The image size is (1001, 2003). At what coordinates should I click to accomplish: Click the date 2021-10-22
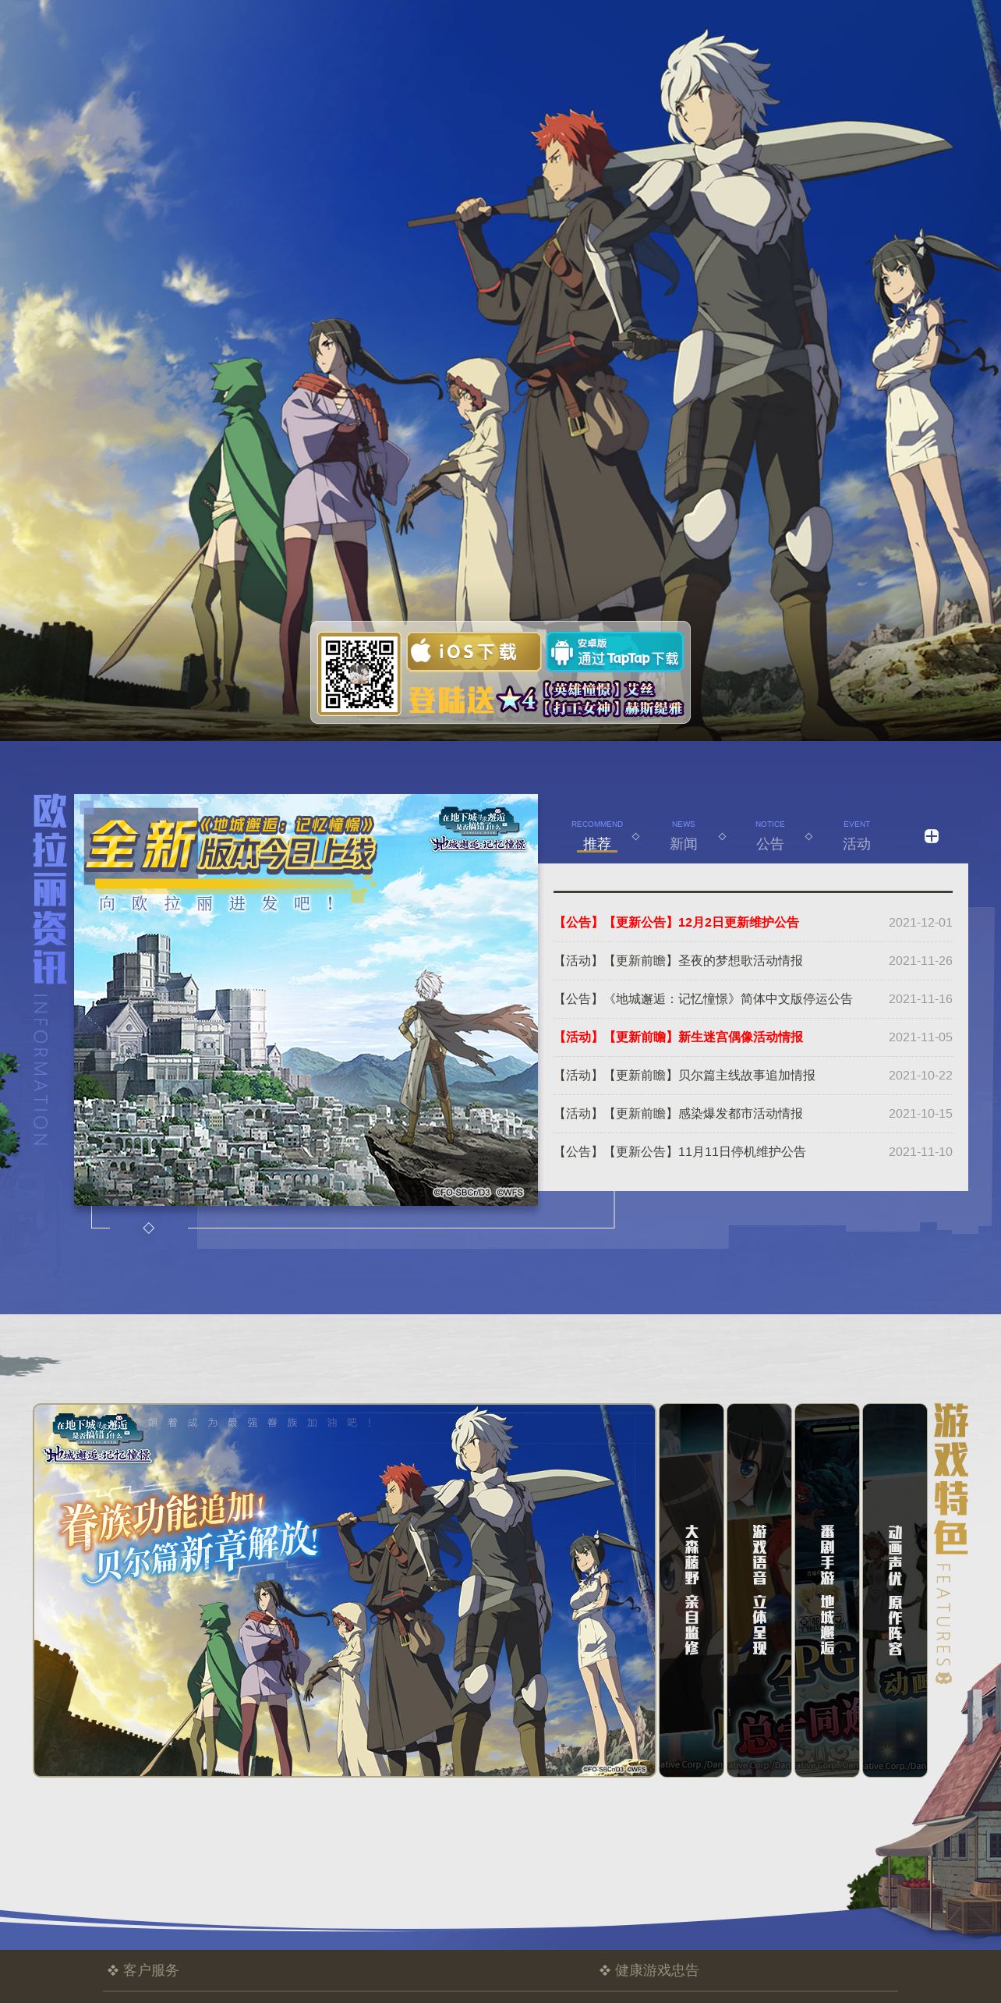click(921, 1075)
